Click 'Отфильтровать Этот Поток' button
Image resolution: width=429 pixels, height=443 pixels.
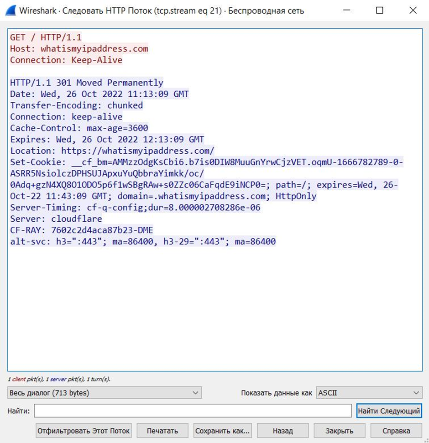click(x=84, y=431)
